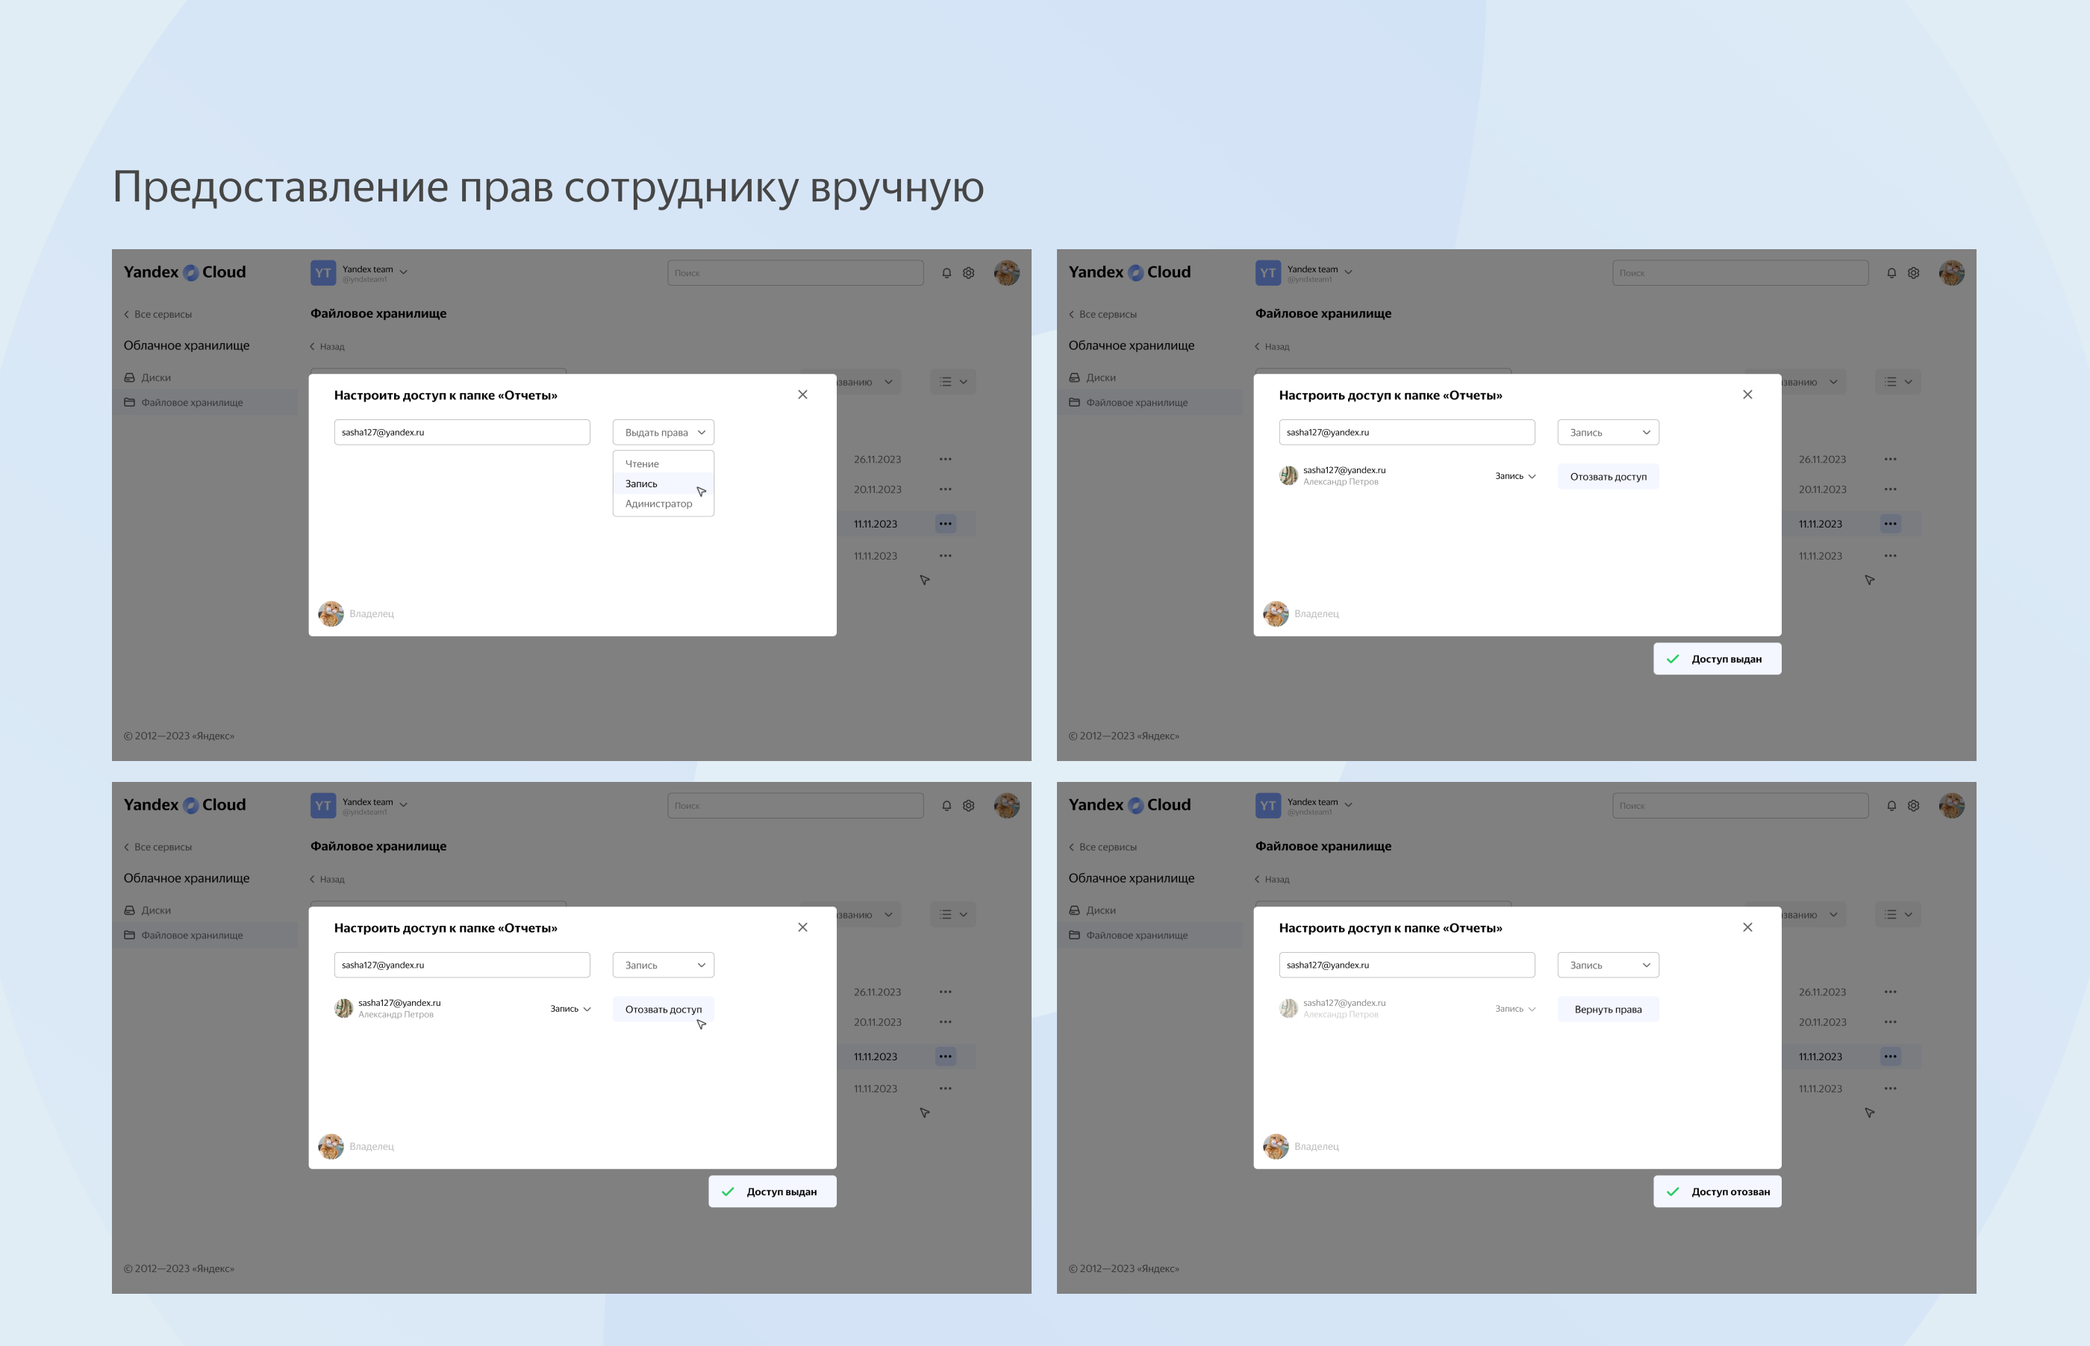Close the dialog showing the open rights list
Viewport: 2090px width, 1346px height.
click(x=802, y=395)
